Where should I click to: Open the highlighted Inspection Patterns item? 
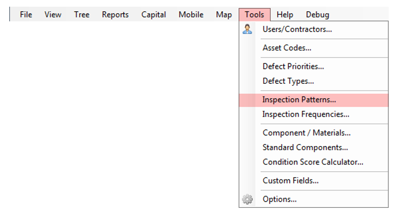coord(299,100)
